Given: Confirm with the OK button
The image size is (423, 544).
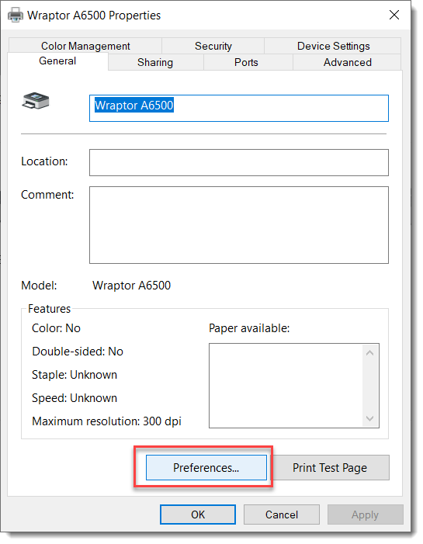Looking at the screenshot, I should point(198,515).
